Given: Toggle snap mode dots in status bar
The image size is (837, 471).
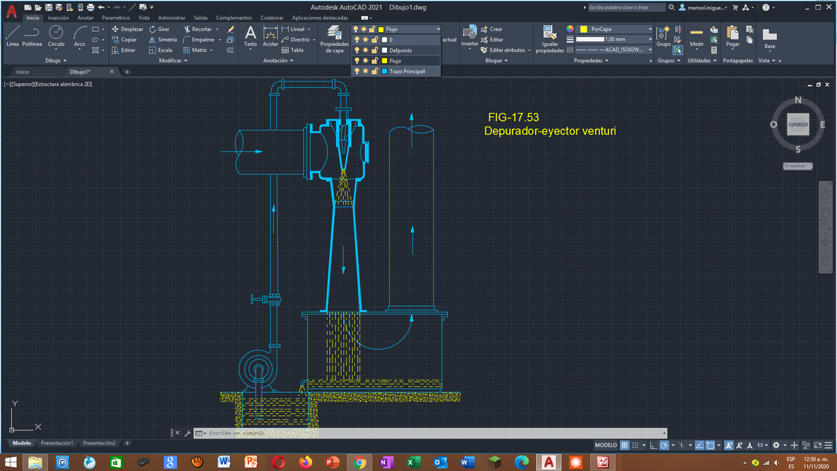Looking at the screenshot, I should pyautogui.click(x=635, y=445).
